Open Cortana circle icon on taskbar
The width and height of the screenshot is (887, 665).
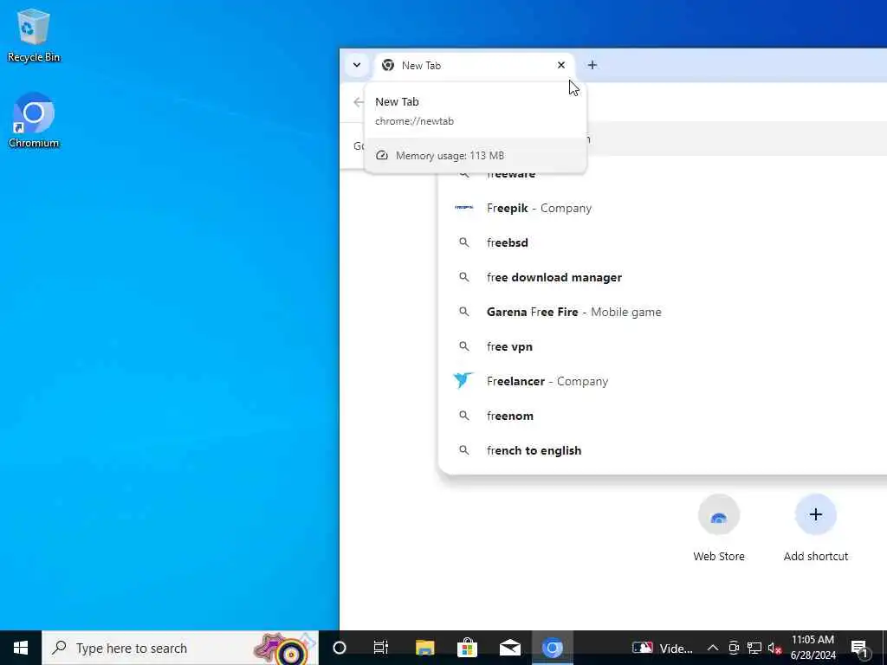click(340, 648)
